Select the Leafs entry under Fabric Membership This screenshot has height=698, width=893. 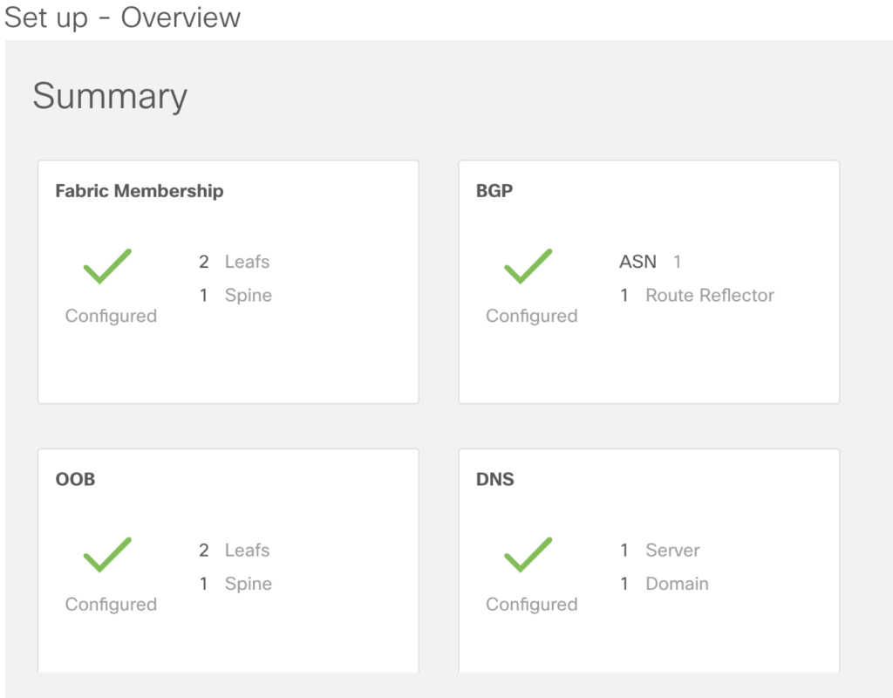[x=247, y=262]
